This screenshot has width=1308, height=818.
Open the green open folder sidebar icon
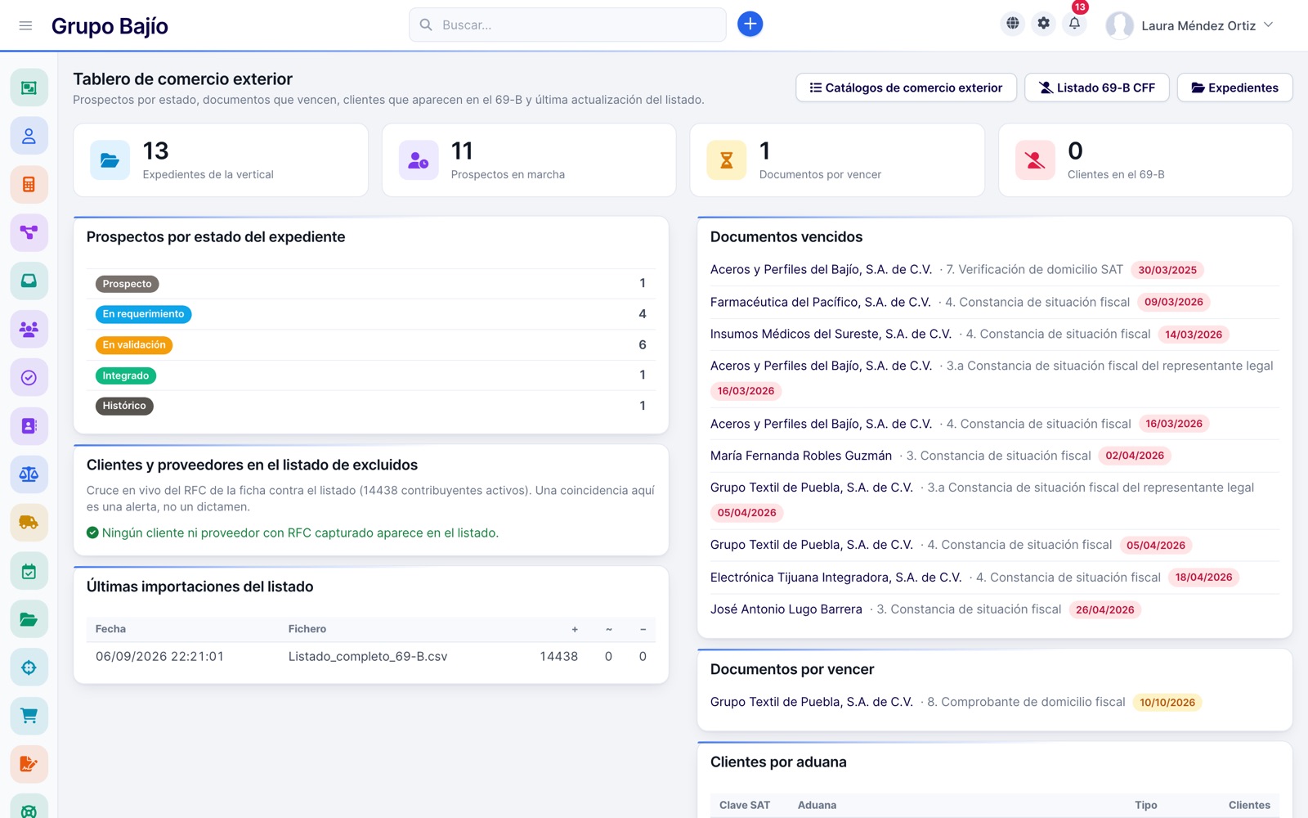(29, 619)
